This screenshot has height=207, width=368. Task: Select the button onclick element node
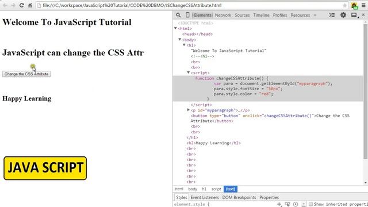[270, 118]
